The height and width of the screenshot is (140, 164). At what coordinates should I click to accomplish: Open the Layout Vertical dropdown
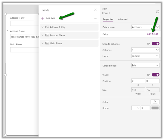(x=145, y=56)
